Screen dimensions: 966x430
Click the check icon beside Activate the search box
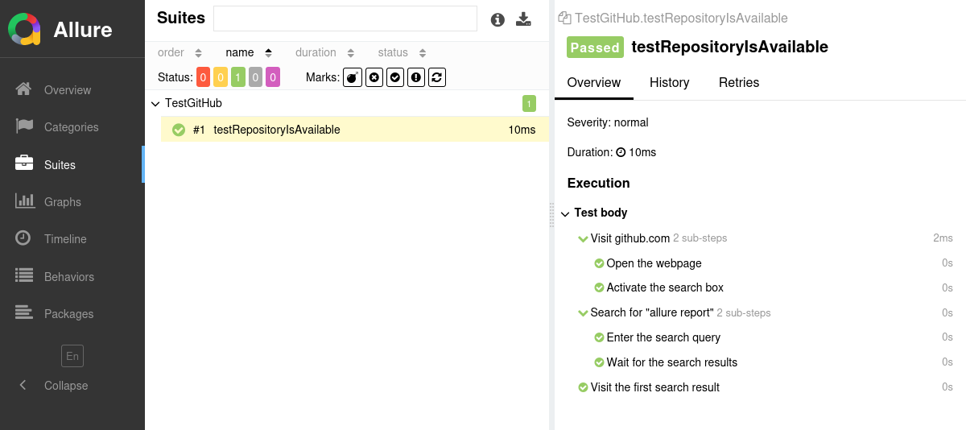599,287
